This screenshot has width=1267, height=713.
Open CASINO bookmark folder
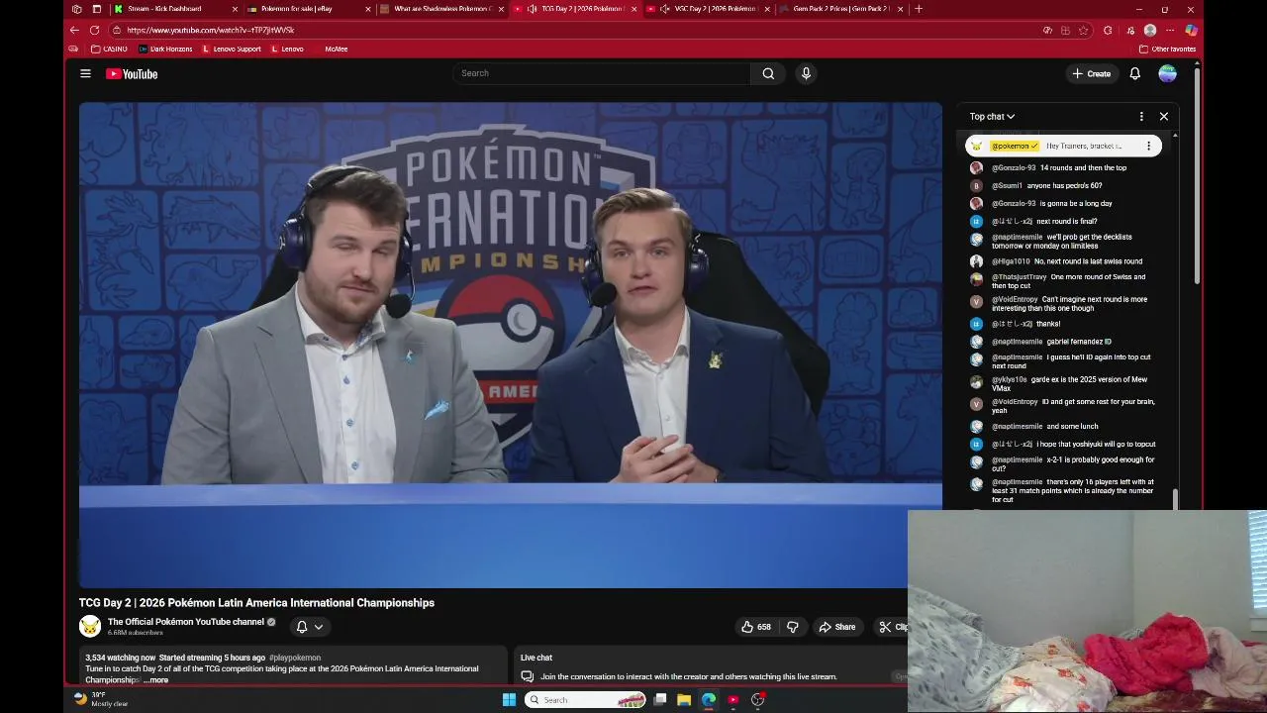(x=109, y=49)
